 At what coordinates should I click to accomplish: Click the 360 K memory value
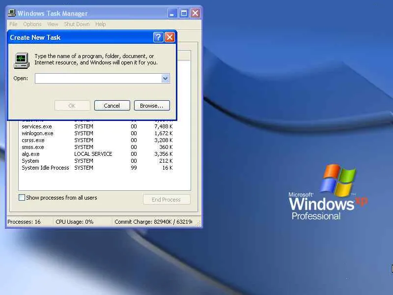pyautogui.click(x=166, y=147)
